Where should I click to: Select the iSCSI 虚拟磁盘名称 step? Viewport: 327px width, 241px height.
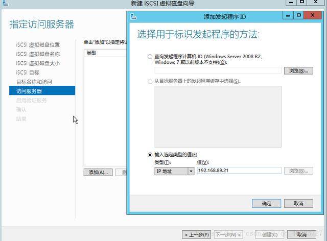coord(38,54)
